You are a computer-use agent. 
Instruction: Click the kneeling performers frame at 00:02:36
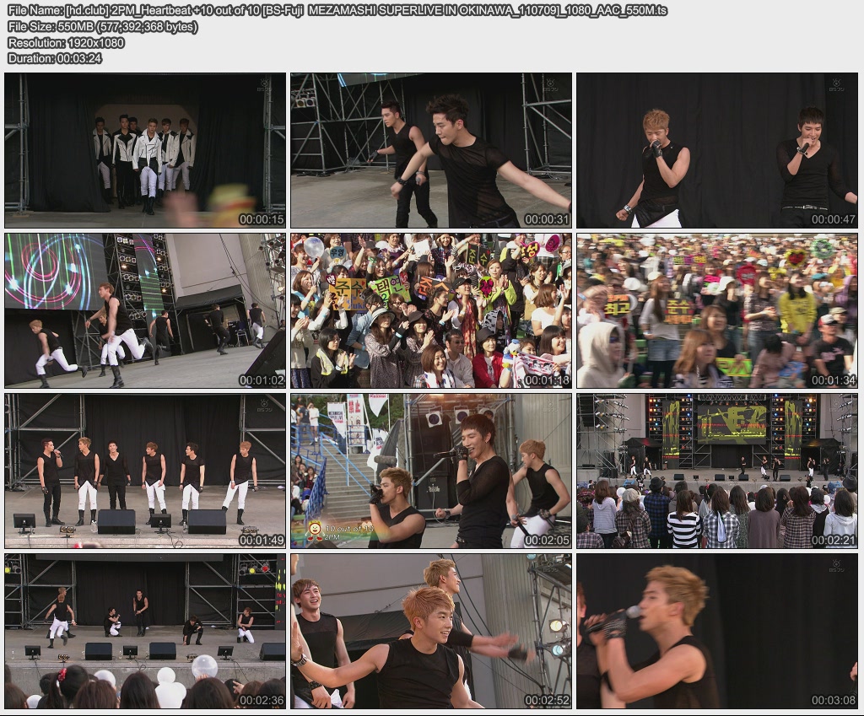coord(145,631)
